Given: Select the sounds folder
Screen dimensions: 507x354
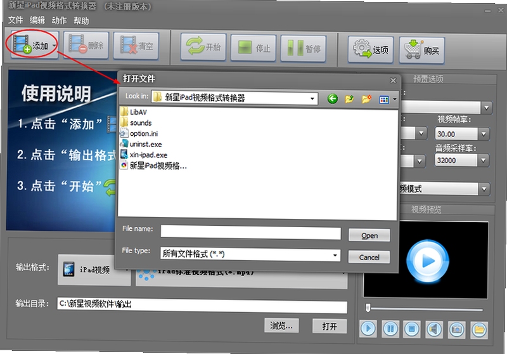Looking at the screenshot, I should coord(136,122).
